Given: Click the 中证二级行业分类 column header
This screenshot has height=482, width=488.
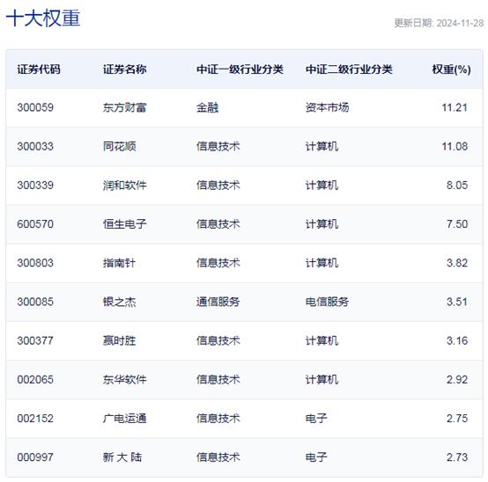Looking at the screenshot, I should [349, 69].
